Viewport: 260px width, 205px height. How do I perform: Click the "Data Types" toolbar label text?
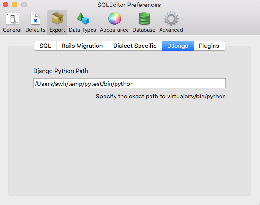(82, 30)
